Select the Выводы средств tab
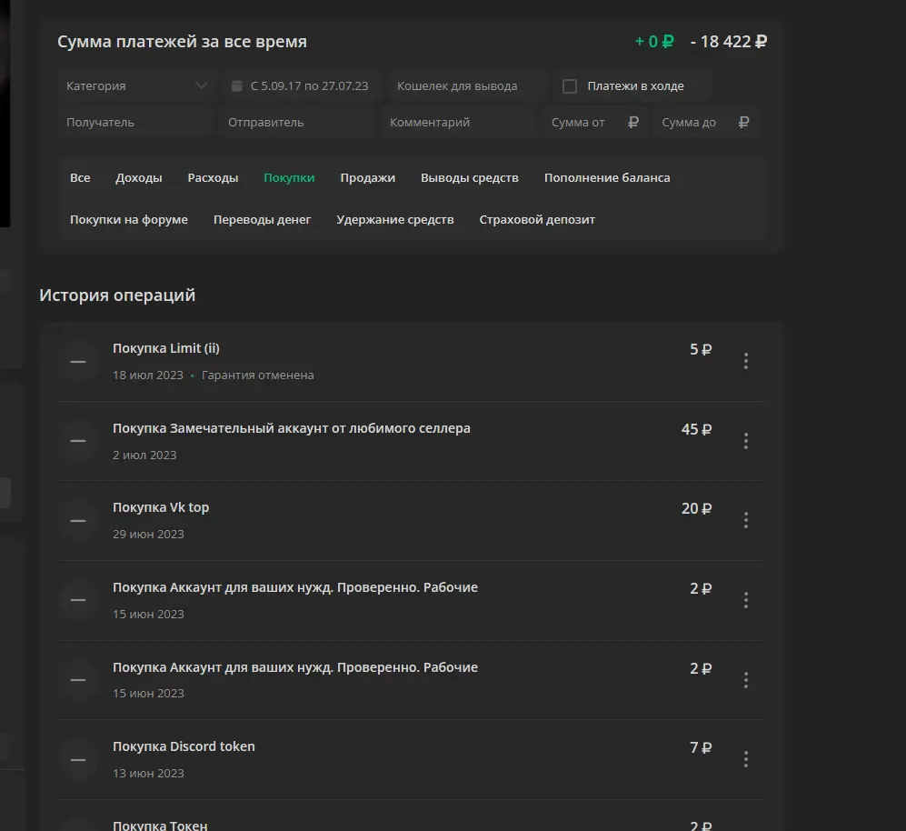The image size is (906, 831). pos(469,177)
